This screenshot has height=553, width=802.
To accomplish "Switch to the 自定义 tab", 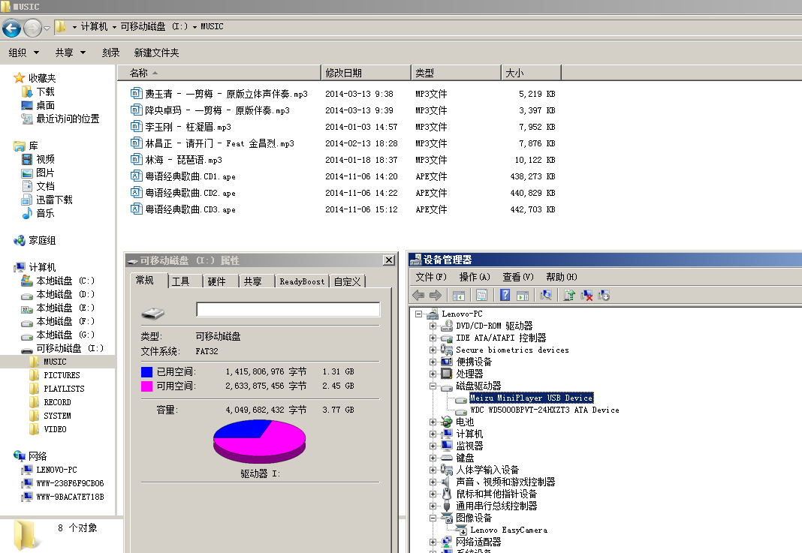I will pos(347,281).
